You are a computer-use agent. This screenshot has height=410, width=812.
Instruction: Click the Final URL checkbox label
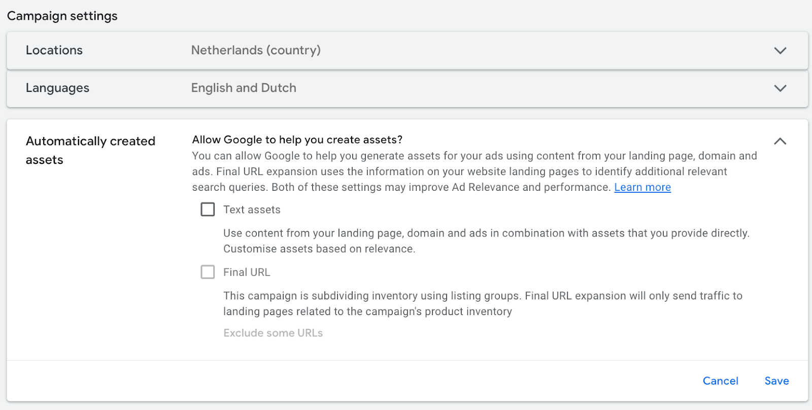coord(247,272)
